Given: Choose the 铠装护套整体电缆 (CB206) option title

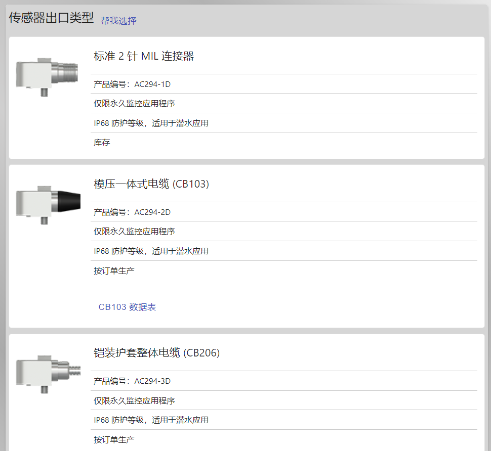Looking at the screenshot, I should click(156, 353).
